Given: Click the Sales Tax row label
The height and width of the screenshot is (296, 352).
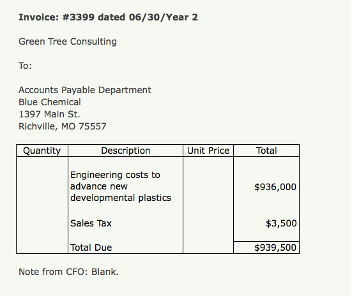Looking at the screenshot, I should tap(91, 223).
